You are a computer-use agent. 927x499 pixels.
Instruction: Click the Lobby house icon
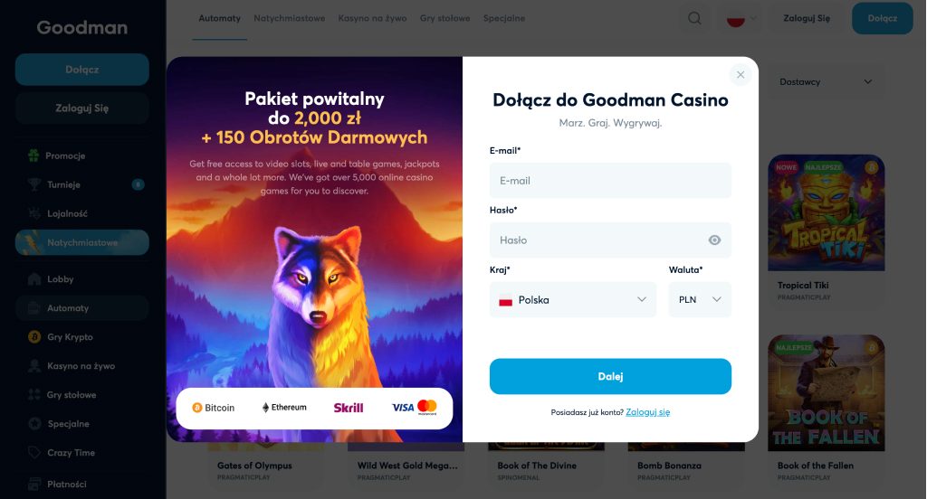point(34,279)
